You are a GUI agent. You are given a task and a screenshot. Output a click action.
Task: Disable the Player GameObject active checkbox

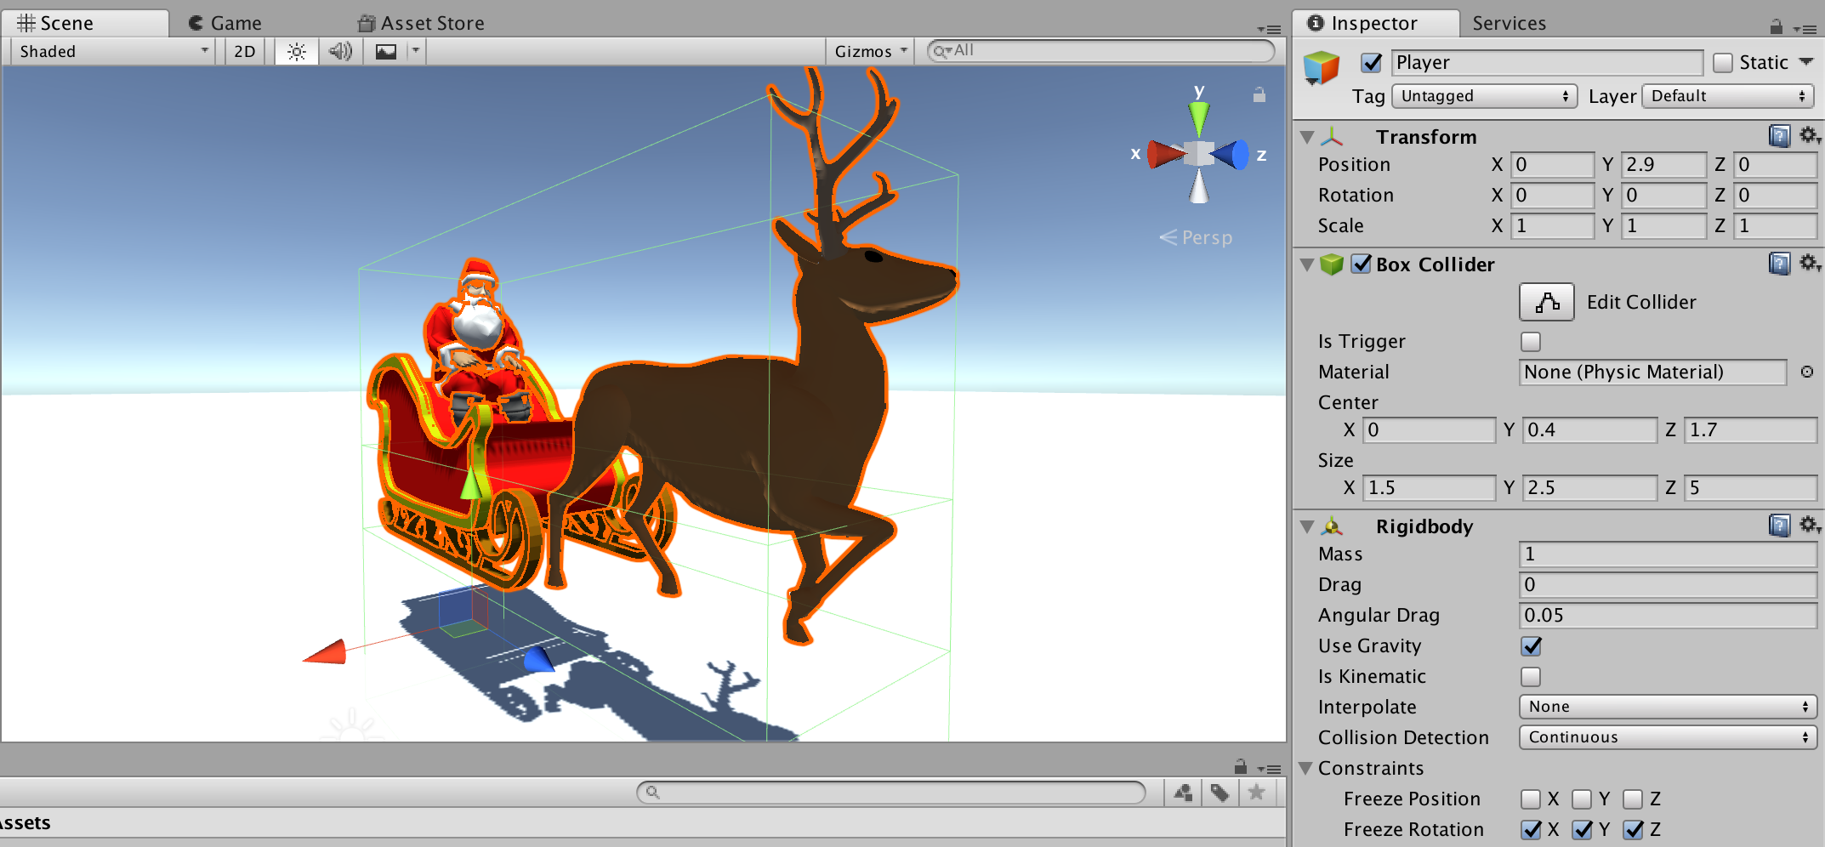coord(1371,62)
